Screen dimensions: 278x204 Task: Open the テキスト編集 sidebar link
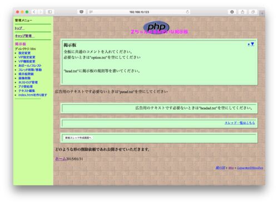pyautogui.click(x=27, y=91)
